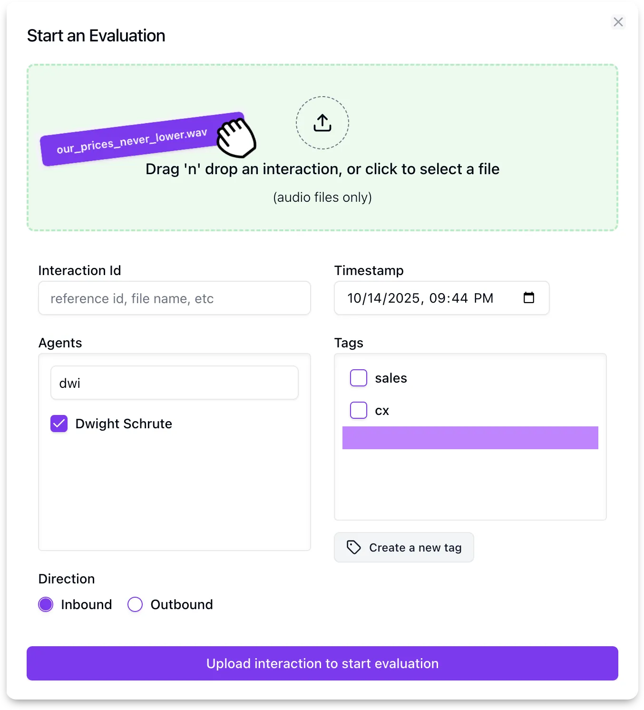644x710 pixels.
Task: Click Upload interaction to start evaluation
Action: pos(322,663)
